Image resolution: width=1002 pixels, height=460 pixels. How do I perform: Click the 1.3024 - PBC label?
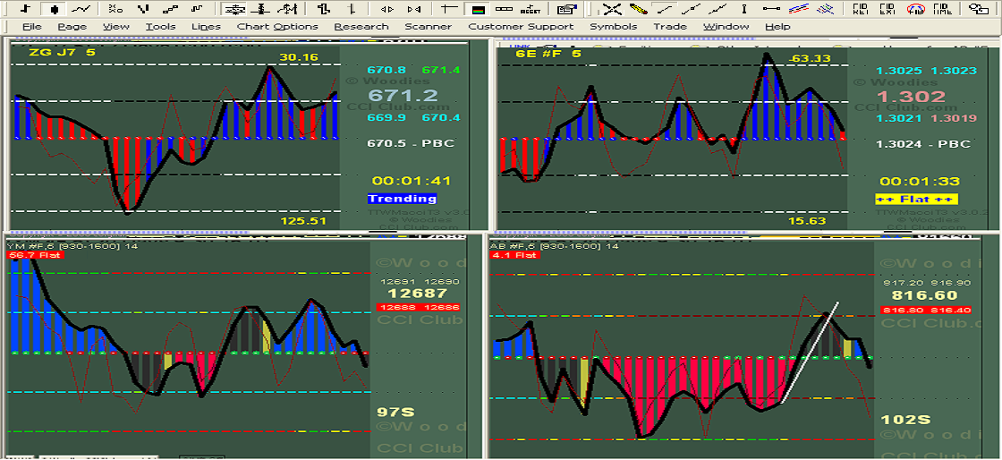(922, 144)
